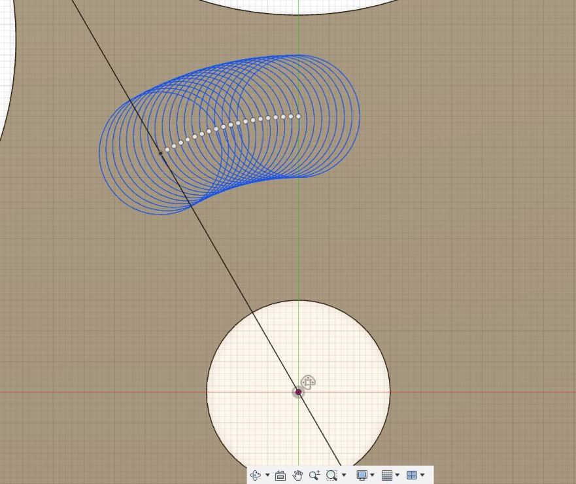The width and height of the screenshot is (576, 484).
Task: Select the sketch origin point
Action: (298, 392)
